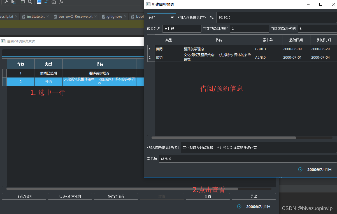Switch to the classify.txt tab
The image size is (337, 214).
(7, 17)
